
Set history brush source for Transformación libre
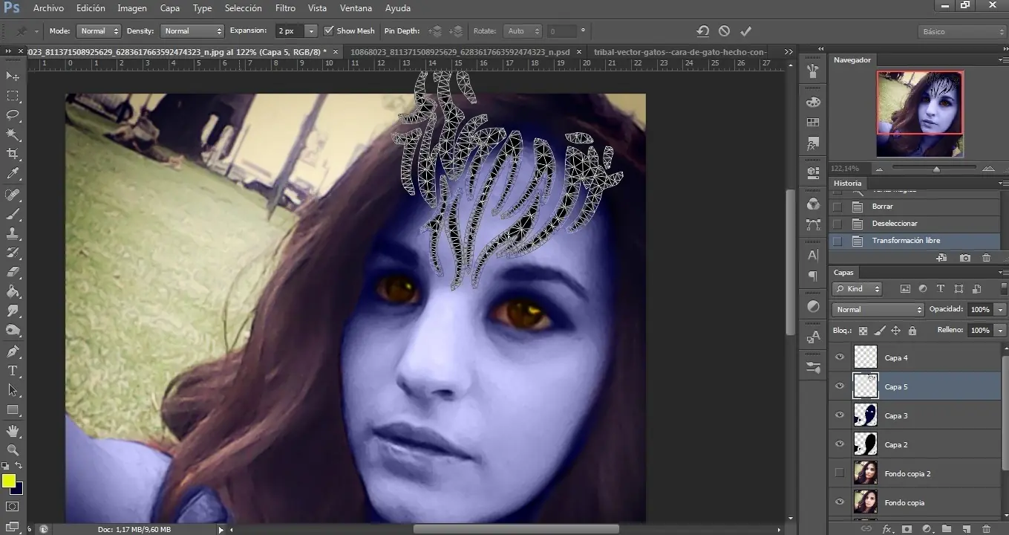coord(837,241)
